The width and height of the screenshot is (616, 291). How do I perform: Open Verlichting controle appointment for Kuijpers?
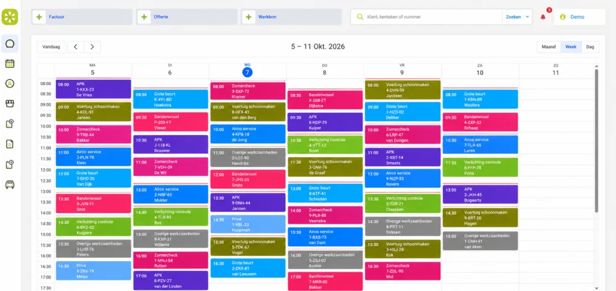point(93,227)
